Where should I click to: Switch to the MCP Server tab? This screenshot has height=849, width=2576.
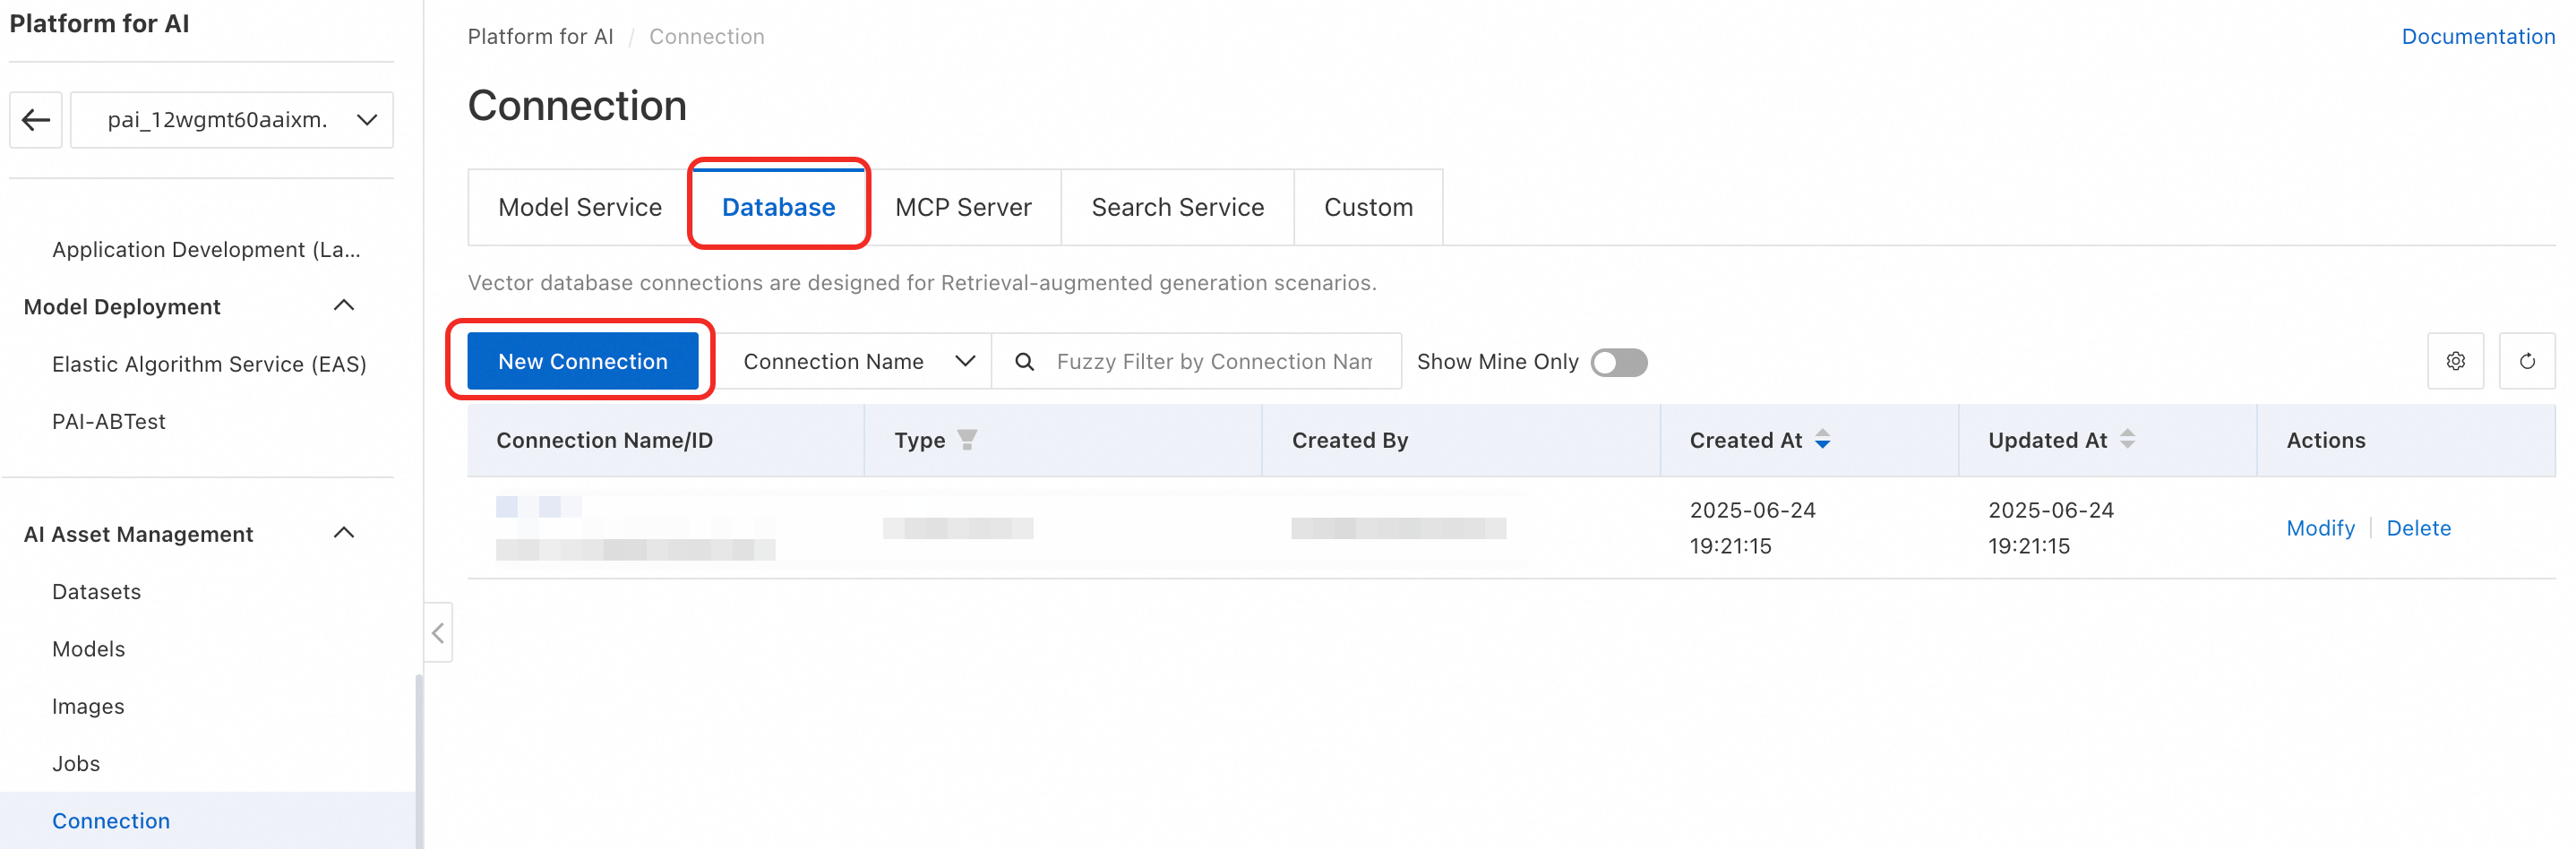tap(962, 207)
